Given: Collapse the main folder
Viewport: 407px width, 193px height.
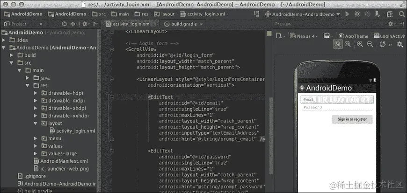Looking at the screenshot, I should 20,70.
